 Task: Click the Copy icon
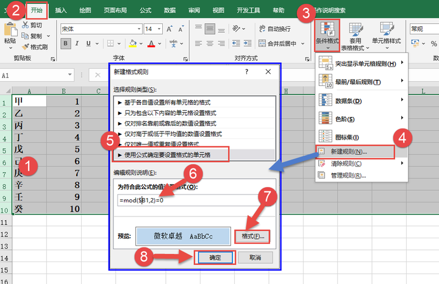25,36
